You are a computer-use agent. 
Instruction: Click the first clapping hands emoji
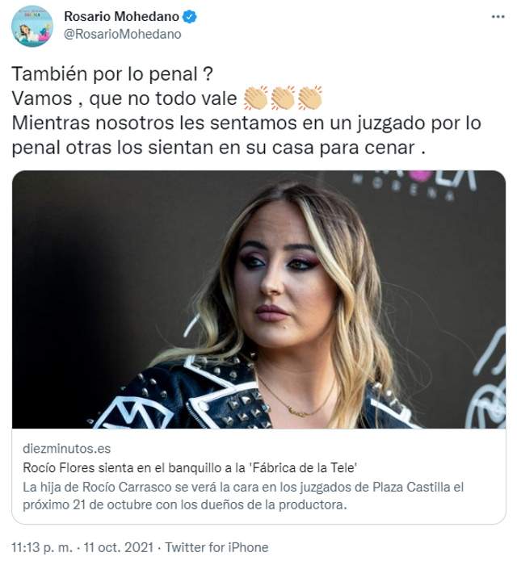tap(255, 98)
